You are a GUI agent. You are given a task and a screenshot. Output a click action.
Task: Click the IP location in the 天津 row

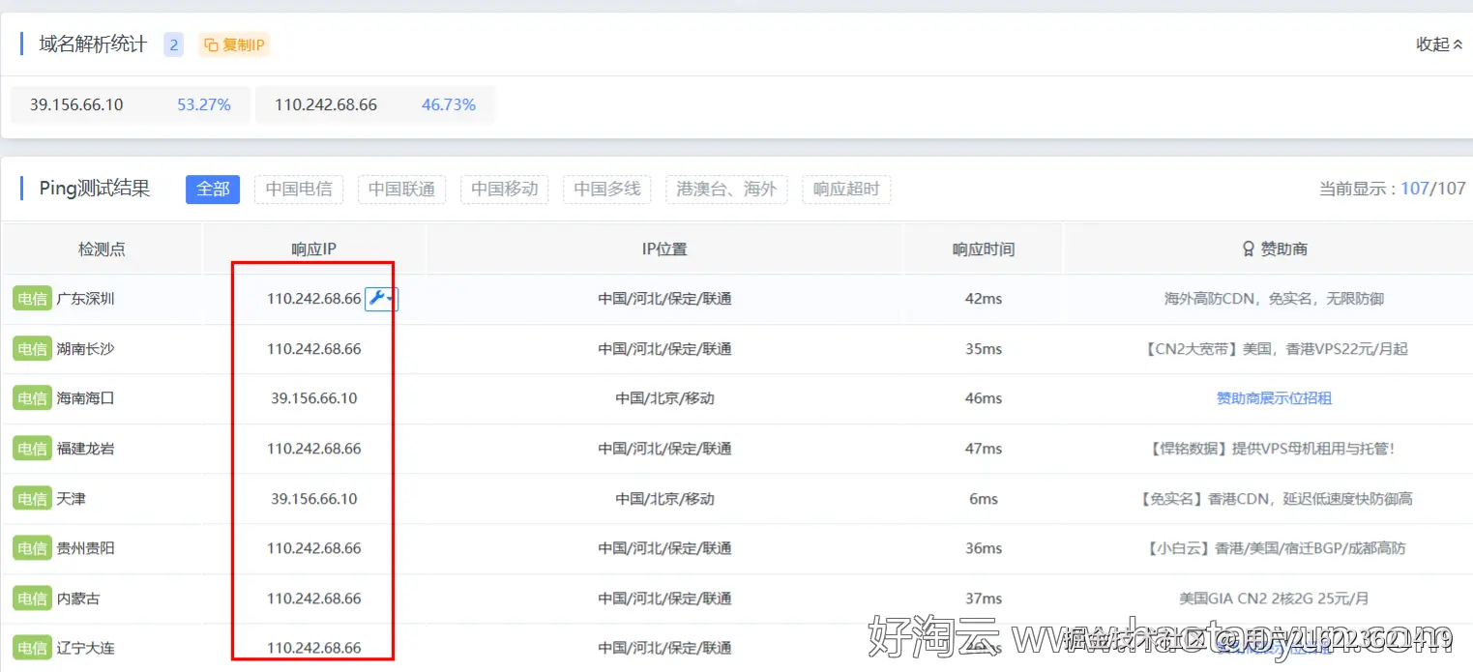[x=664, y=499]
